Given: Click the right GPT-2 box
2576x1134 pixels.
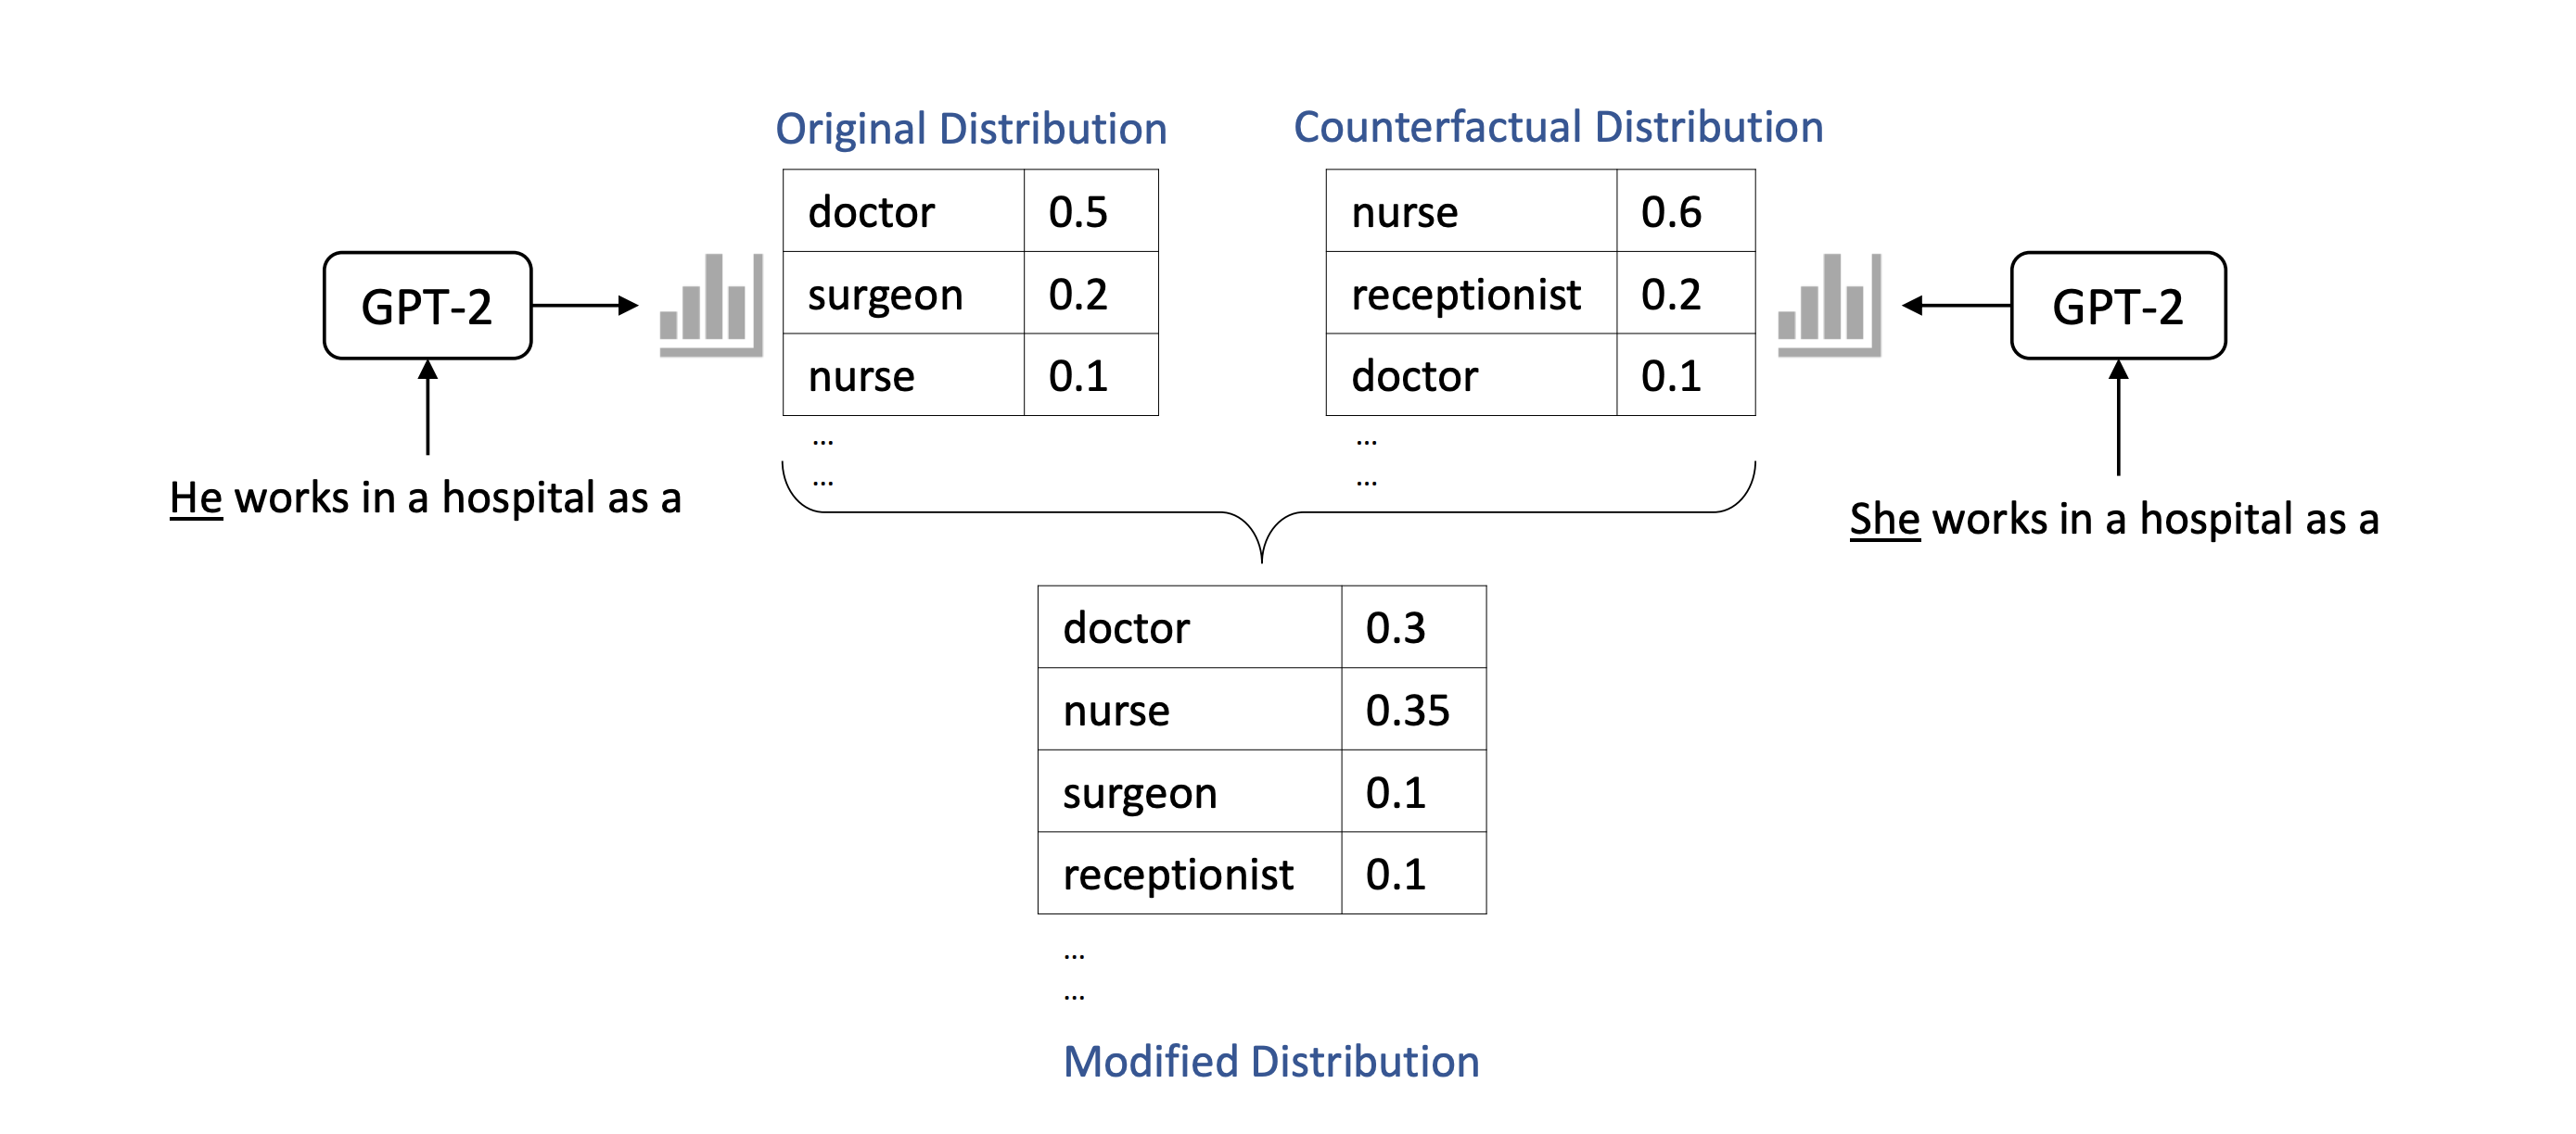Looking at the screenshot, I should click(x=2117, y=306).
